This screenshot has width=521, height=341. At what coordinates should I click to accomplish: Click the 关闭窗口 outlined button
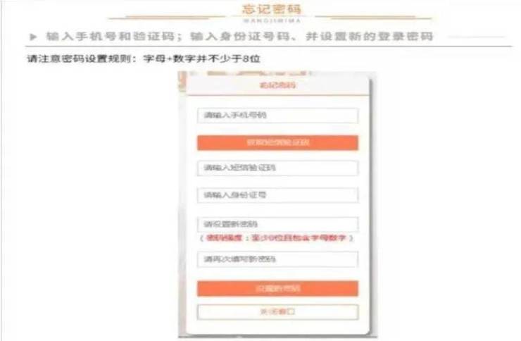tap(277, 312)
